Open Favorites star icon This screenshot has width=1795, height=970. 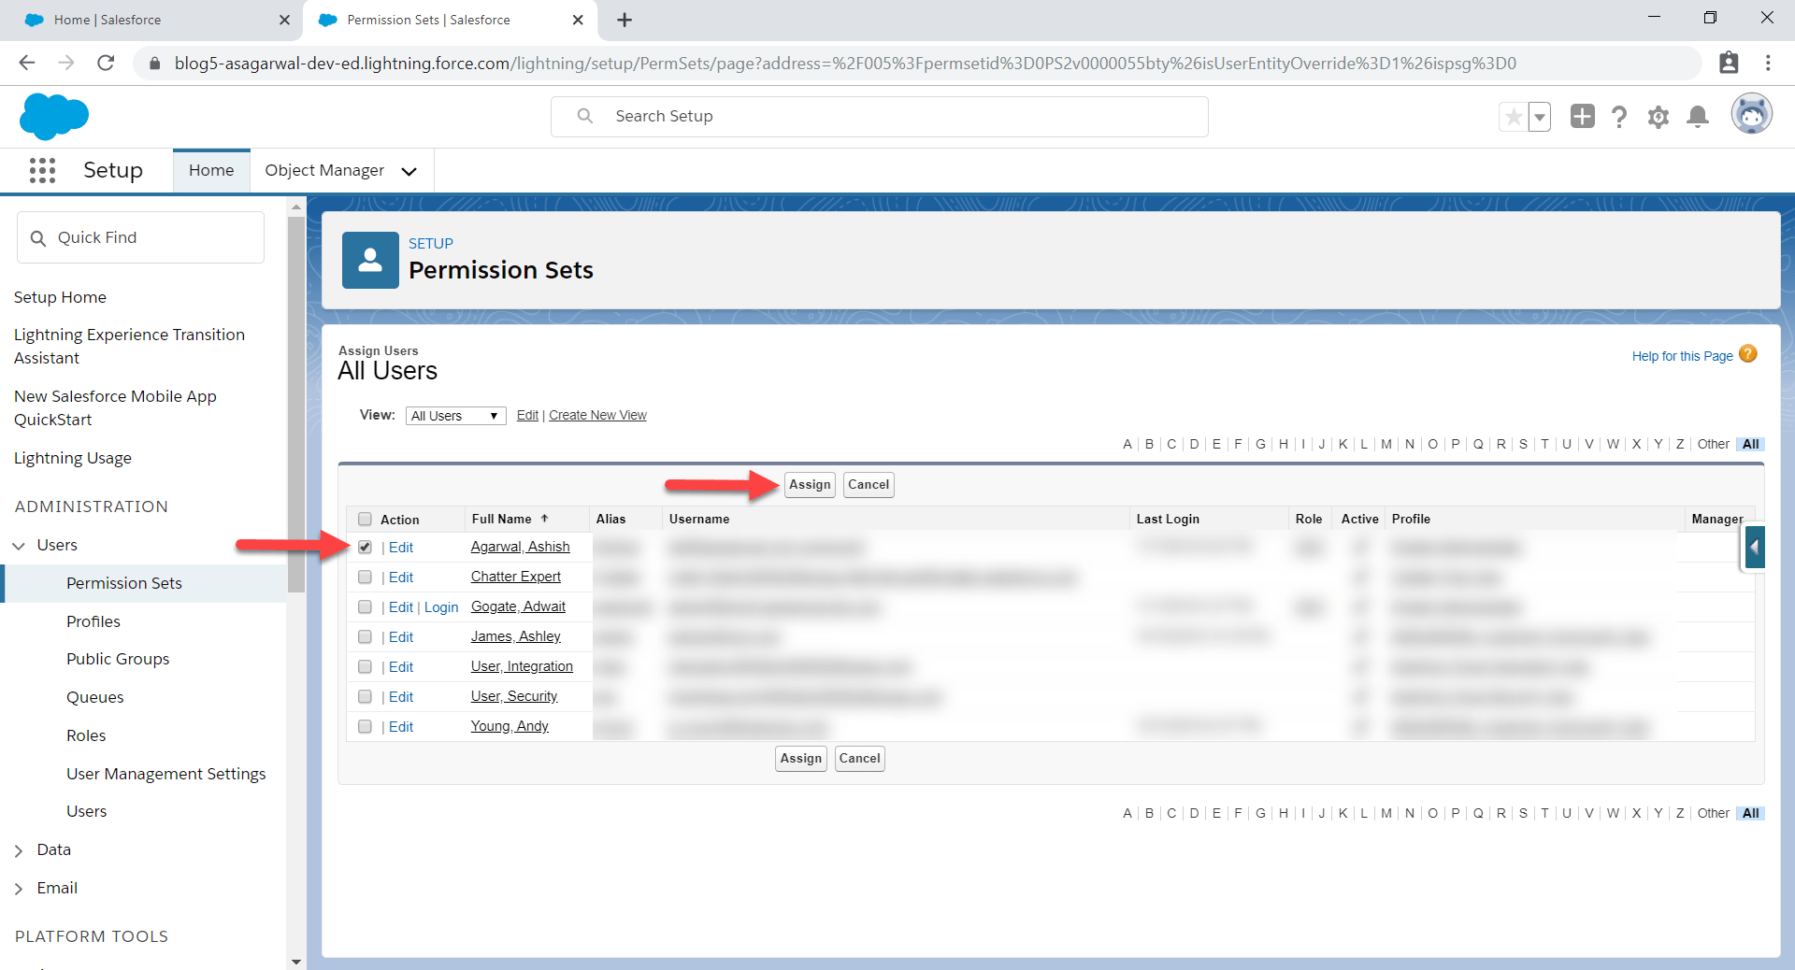[1513, 117]
